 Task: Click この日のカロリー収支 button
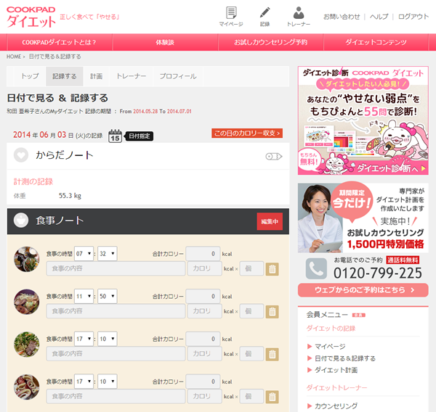(247, 133)
